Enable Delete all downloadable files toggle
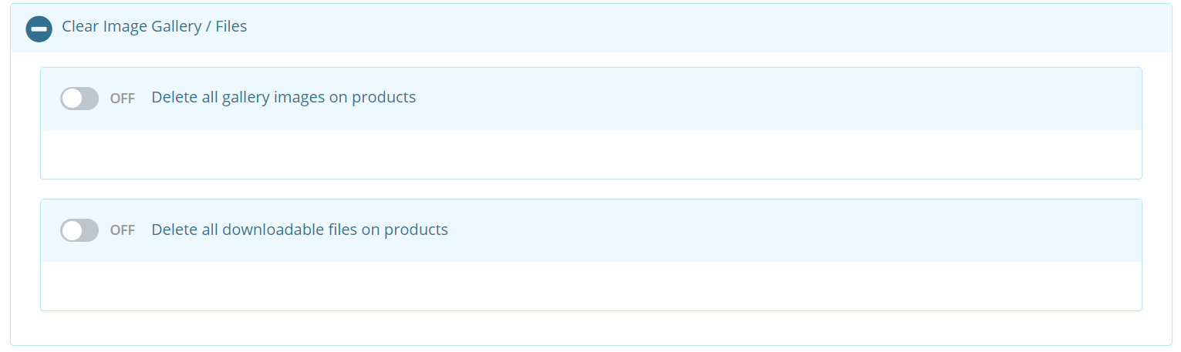 click(79, 230)
